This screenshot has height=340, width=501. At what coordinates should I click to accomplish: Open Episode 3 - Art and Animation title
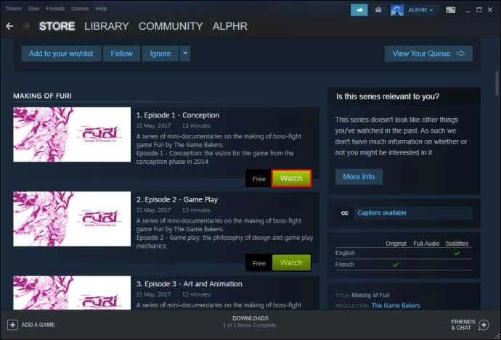click(x=190, y=284)
